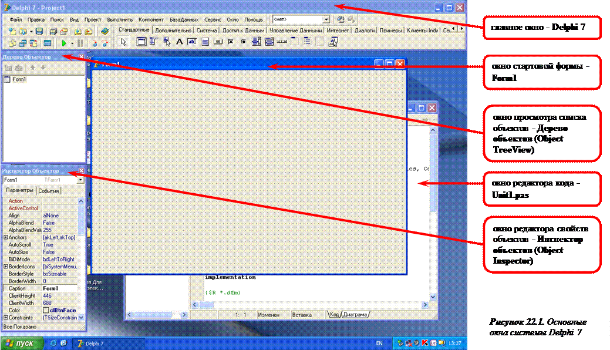Screen dimensions: 610x350
Task: Select the RadioButton component in palette
Action: 243,42
